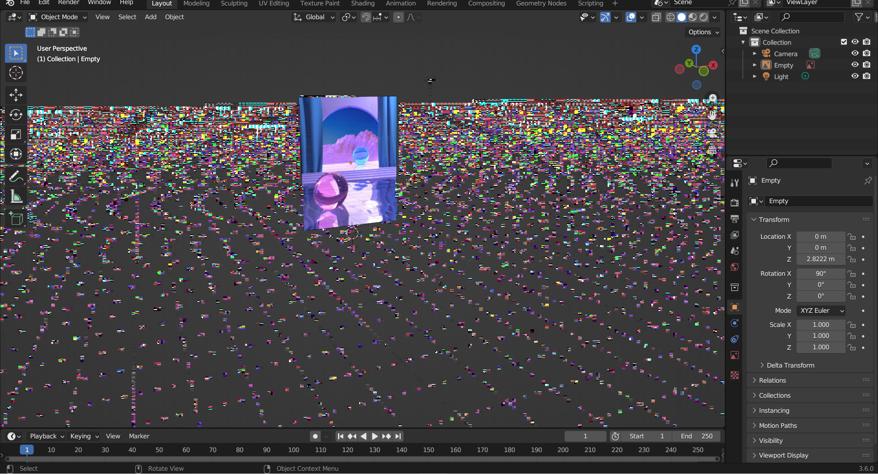Open the Object Constraints properties tab
Image resolution: width=878 pixels, height=474 pixels.
click(734, 339)
